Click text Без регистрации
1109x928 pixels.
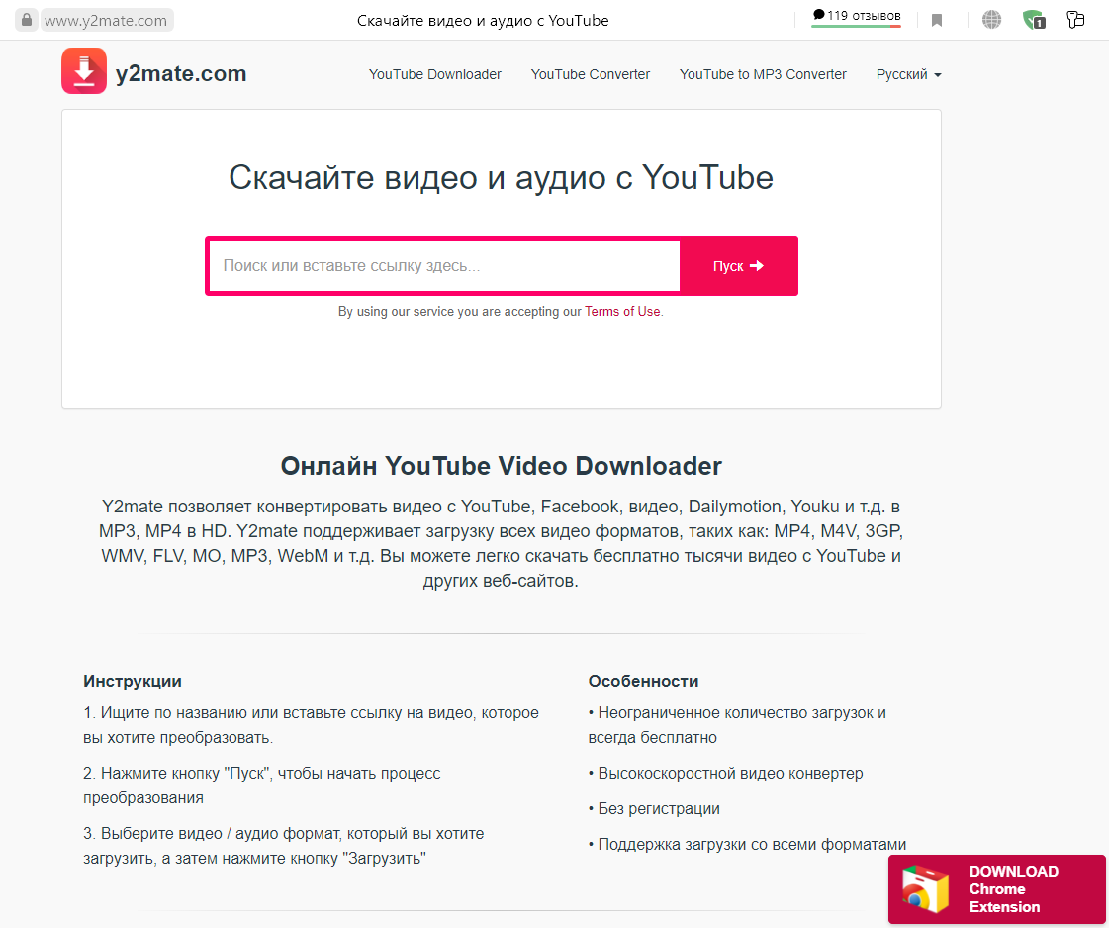(659, 808)
